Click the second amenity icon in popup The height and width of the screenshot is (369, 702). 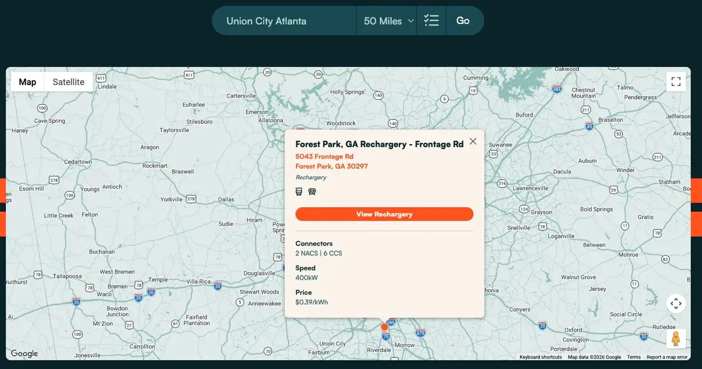[312, 191]
